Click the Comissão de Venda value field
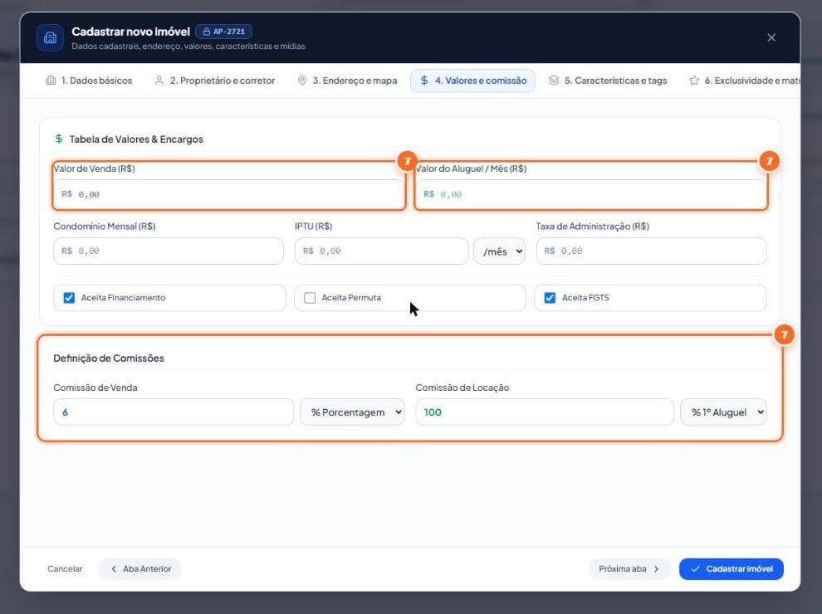This screenshot has height=614, width=822. 174,412
